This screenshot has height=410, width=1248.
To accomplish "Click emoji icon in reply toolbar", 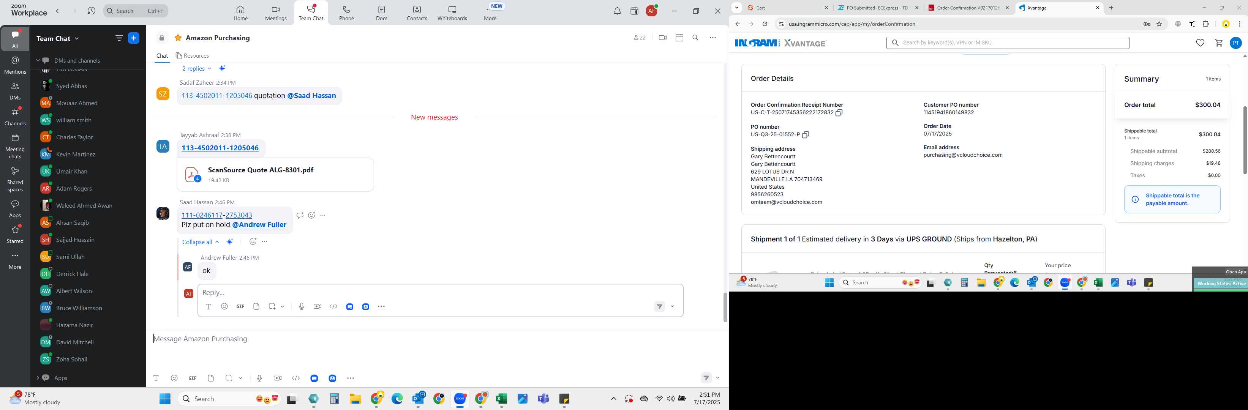I will click(x=224, y=306).
